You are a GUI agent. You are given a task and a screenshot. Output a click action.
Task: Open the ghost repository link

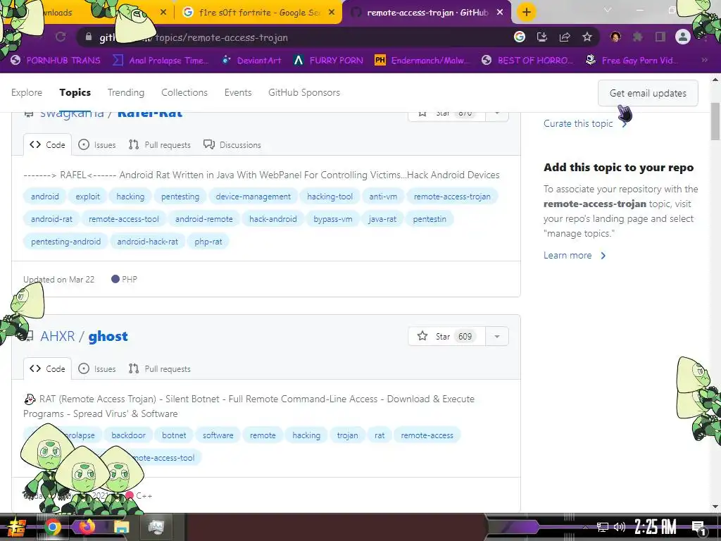click(108, 336)
